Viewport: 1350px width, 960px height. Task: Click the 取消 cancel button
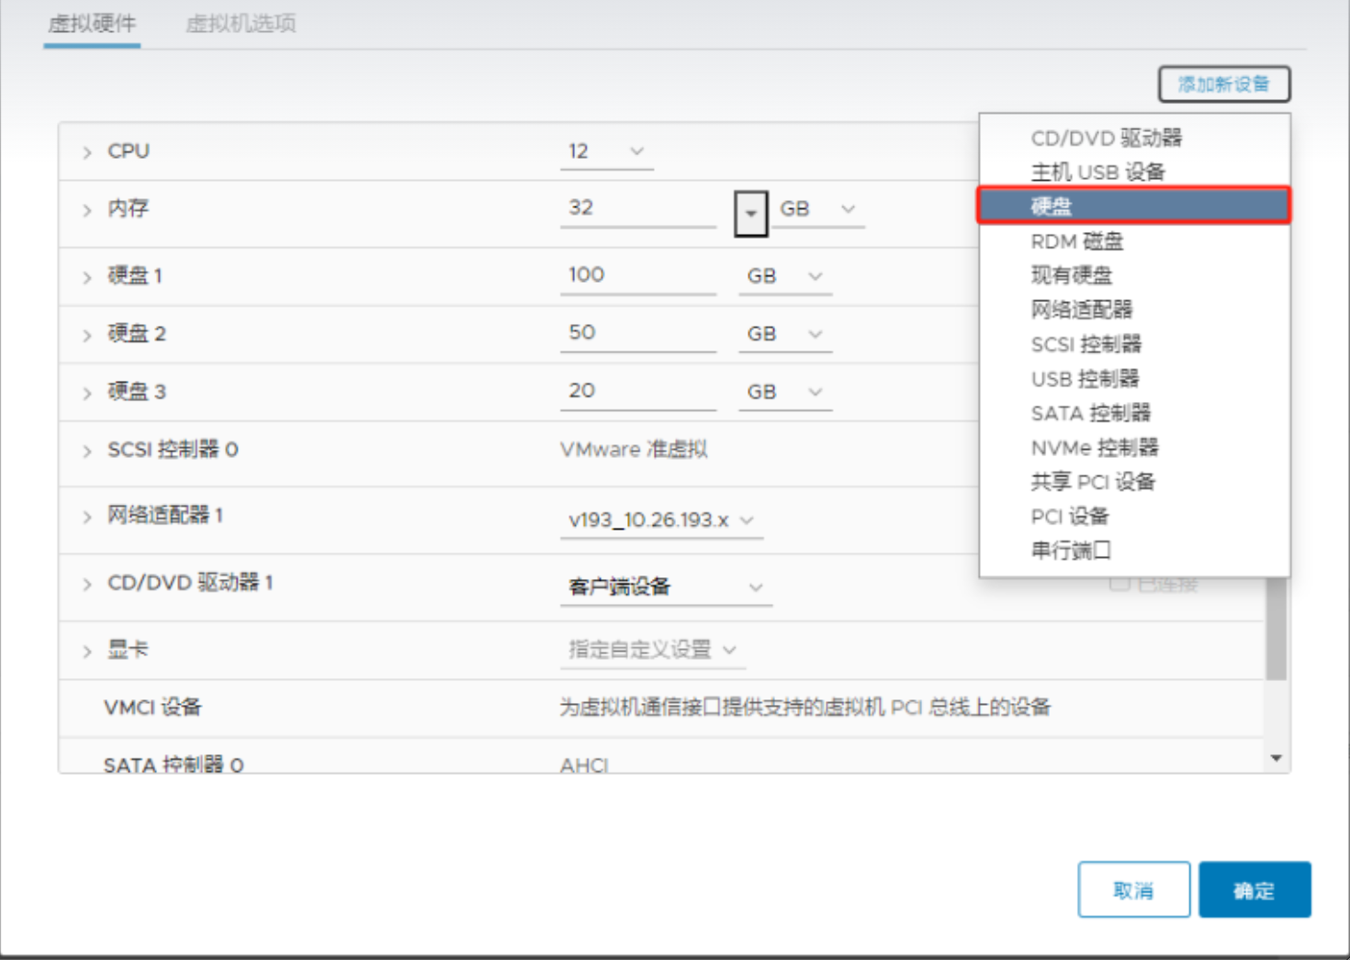point(1133,890)
